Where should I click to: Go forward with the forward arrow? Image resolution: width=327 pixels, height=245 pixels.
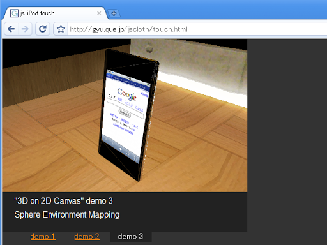point(25,29)
